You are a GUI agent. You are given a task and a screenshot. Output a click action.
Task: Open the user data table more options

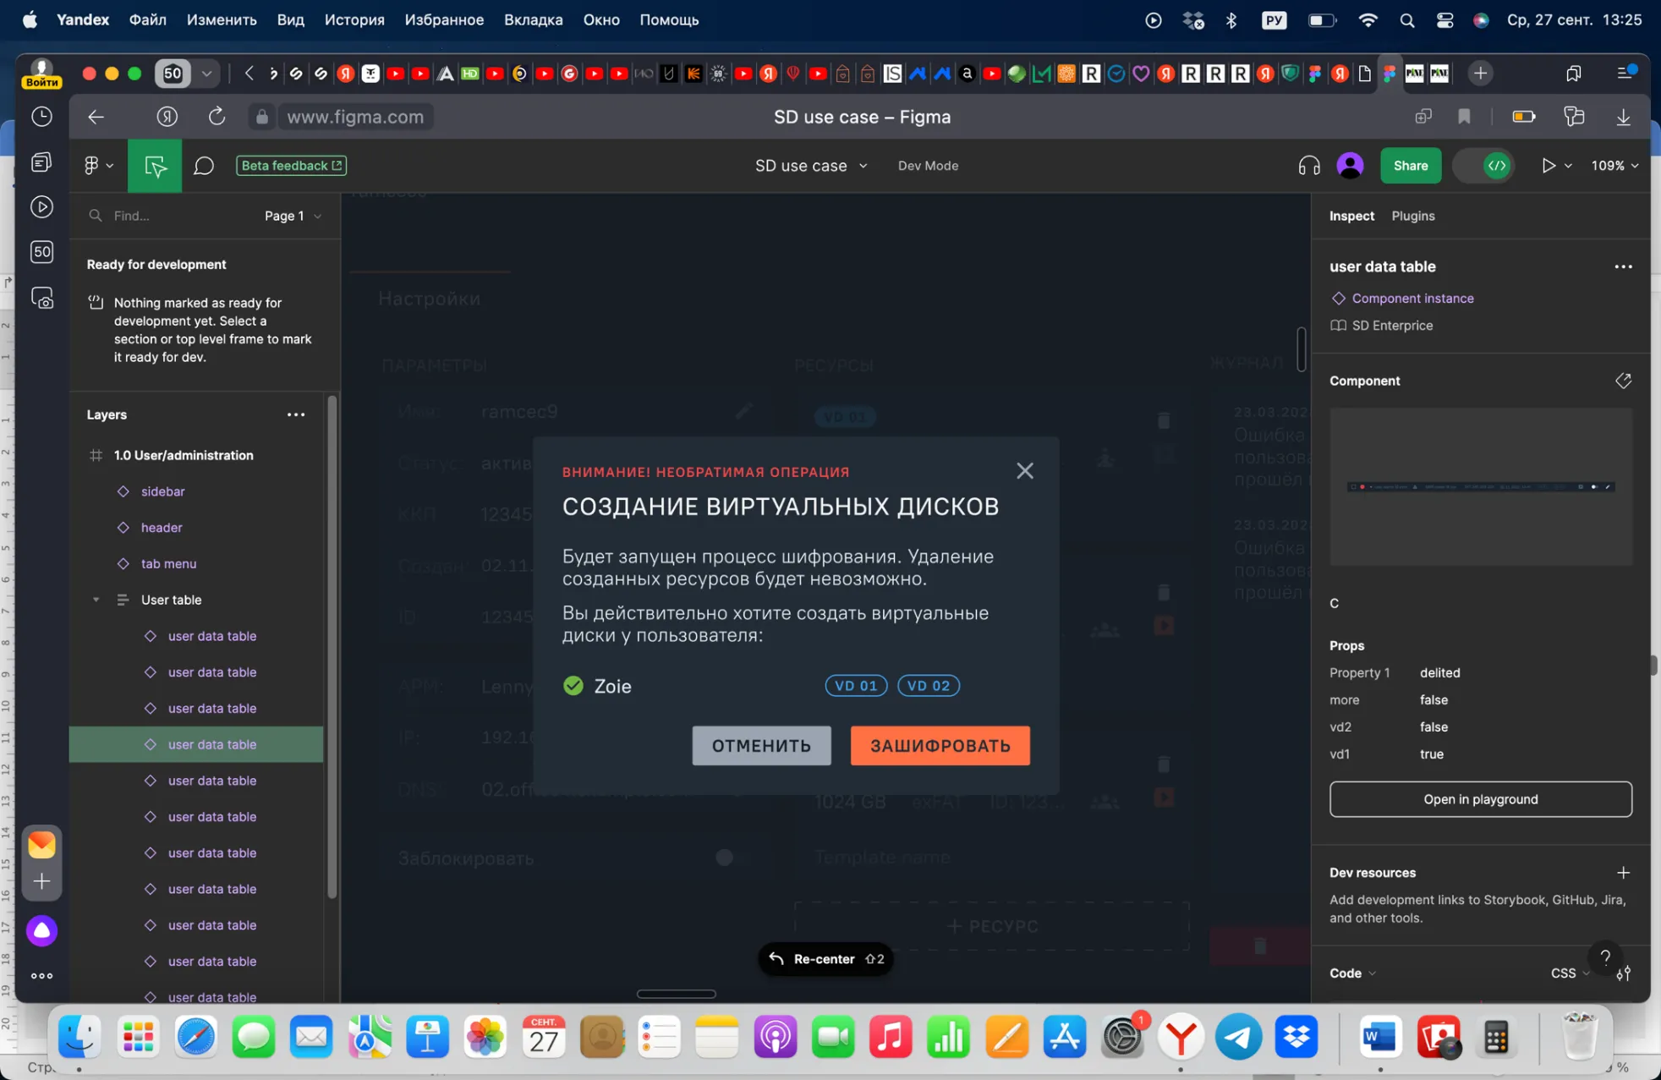pos(1623,266)
